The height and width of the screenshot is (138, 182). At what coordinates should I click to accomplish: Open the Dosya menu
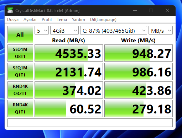(x=13, y=20)
